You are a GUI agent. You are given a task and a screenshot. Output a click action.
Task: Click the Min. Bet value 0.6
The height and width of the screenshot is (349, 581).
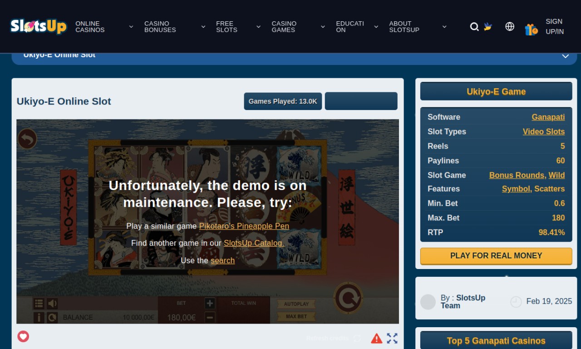click(560, 203)
